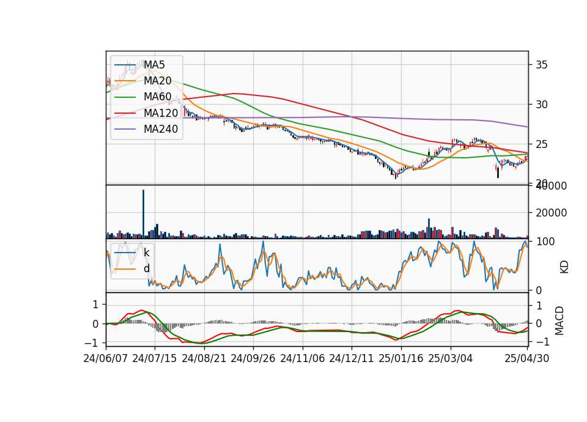
Task: Click the blue MA5 legend line sample
Action: point(125,65)
